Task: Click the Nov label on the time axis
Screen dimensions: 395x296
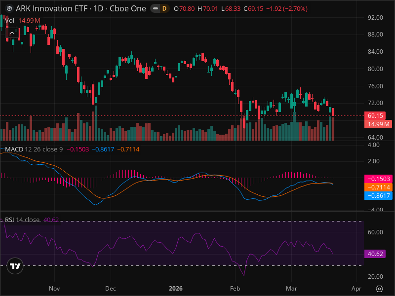Action: coord(54,289)
